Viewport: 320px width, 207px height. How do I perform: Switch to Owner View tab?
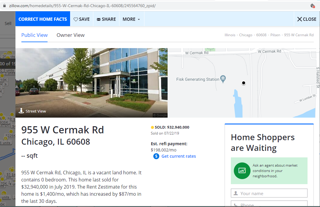coord(70,35)
